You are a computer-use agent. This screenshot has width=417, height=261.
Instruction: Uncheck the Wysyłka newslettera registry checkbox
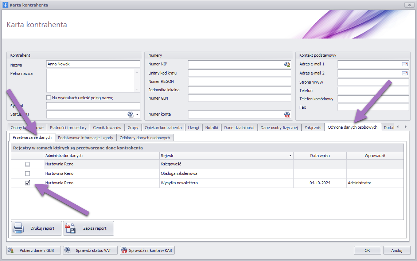(x=28, y=183)
